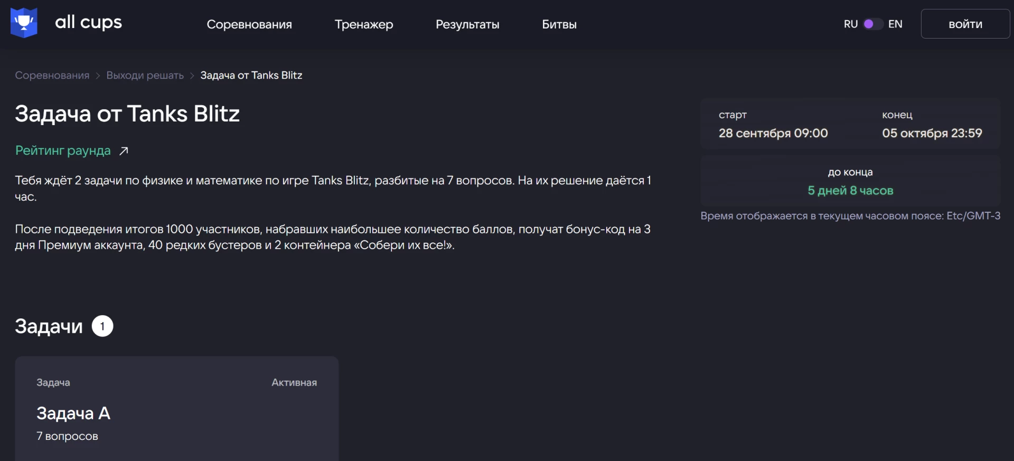Click the first breadcrumb chevron separator
This screenshot has height=461, width=1014.
coord(98,76)
